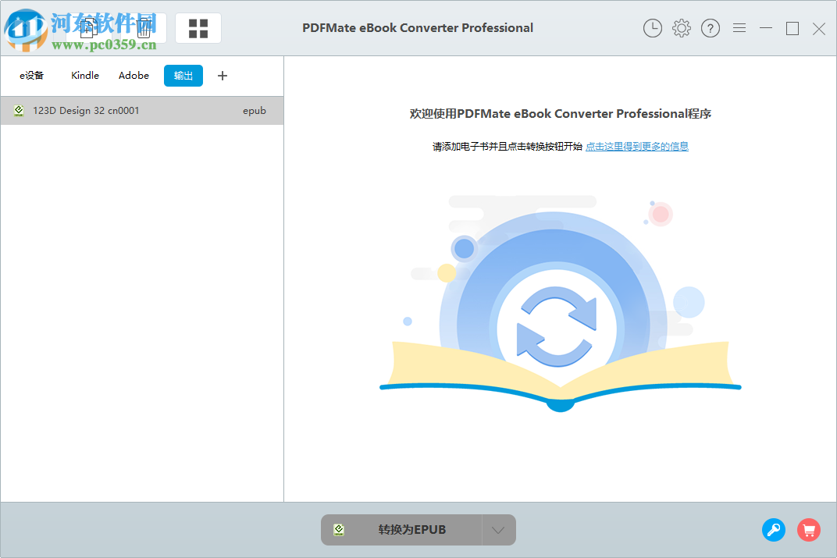Click the blue book illustration graphic
The image size is (837, 558).
(x=560, y=312)
